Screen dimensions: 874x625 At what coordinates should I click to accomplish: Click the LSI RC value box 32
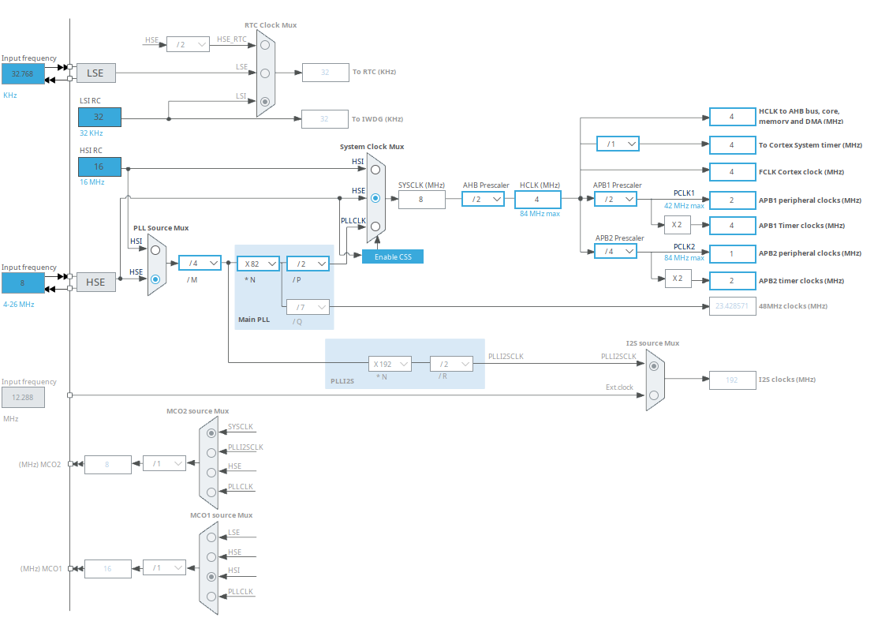click(x=99, y=117)
